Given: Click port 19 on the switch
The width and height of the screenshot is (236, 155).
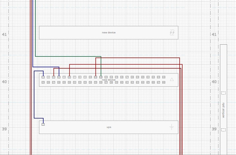Looking at the screenshot, I should (137, 77).
